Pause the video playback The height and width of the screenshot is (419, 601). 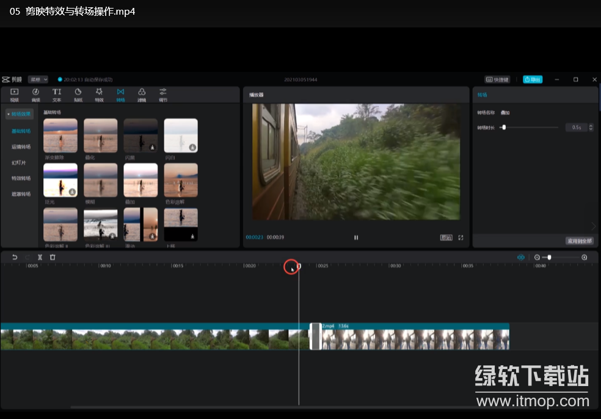tap(356, 238)
